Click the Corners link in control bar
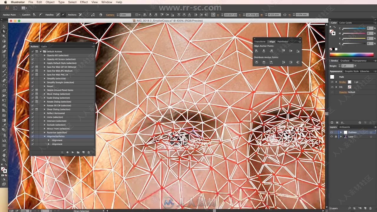377x212 pixels. pyautogui.click(x=110, y=15)
